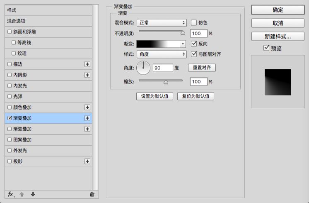Click the plus icon next to 投影
This screenshot has height=203, width=309.
pyautogui.click(x=87, y=161)
